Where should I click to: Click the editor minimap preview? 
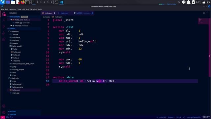[x=203, y=21]
